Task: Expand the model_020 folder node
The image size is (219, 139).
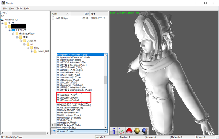Action: [31, 51]
